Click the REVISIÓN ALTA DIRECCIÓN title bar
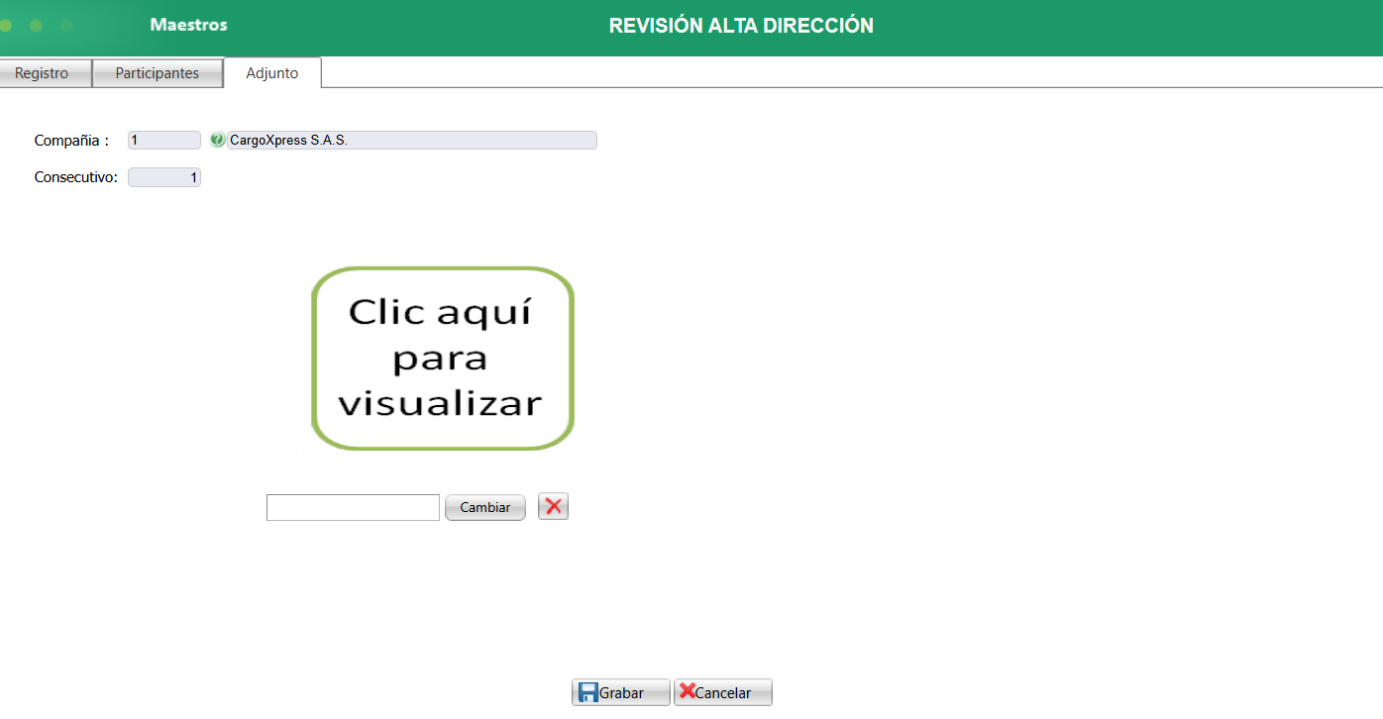The image size is (1383, 719). click(741, 25)
